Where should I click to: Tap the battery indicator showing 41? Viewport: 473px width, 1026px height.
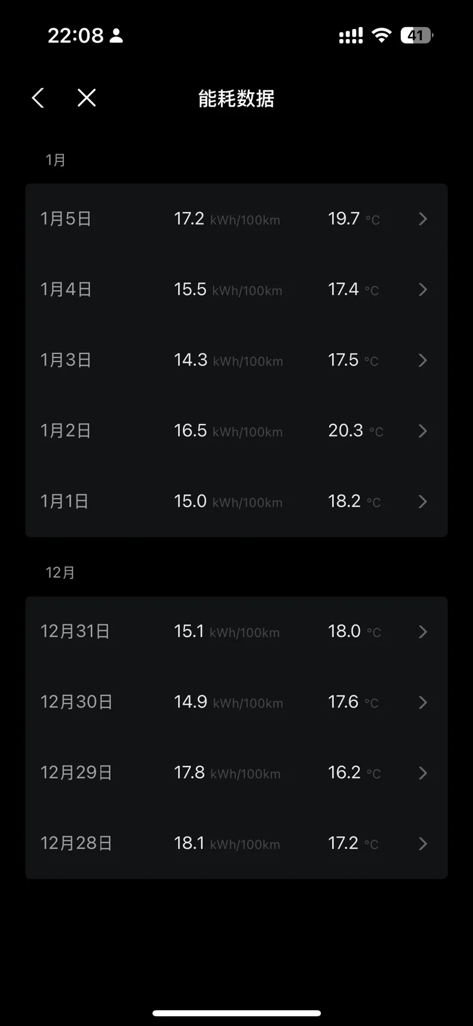click(416, 36)
